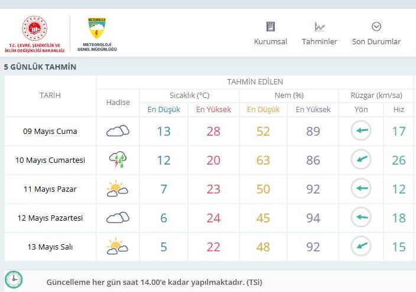The height and width of the screenshot is (292, 416).
Task: Open the Kurumsal menu
Action: tap(271, 34)
